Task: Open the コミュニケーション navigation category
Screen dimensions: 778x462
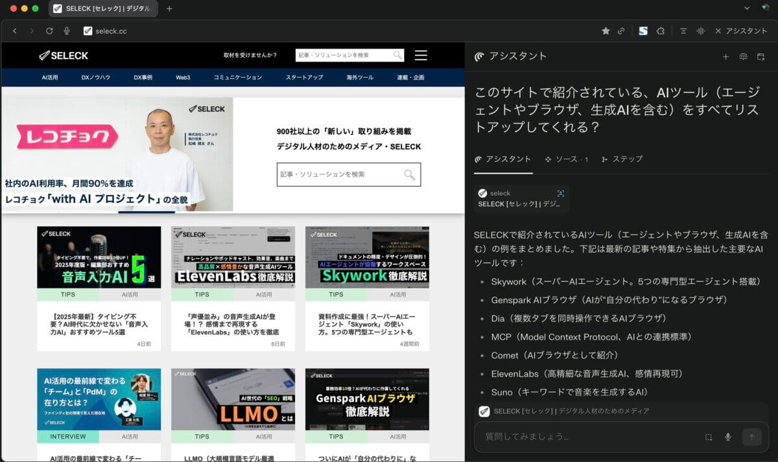Action: [x=238, y=77]
